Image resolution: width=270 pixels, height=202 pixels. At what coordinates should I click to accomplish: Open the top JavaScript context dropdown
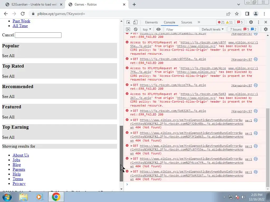(x=147, y=29)
